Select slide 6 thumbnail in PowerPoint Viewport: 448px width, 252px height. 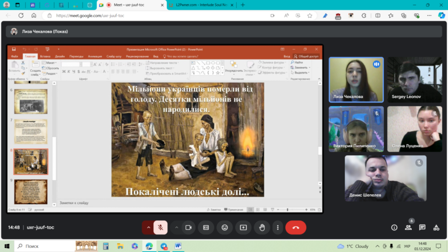click(31, 101)
